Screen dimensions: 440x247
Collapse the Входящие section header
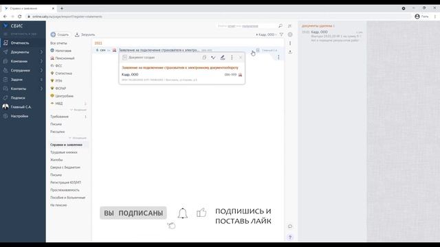78,110
